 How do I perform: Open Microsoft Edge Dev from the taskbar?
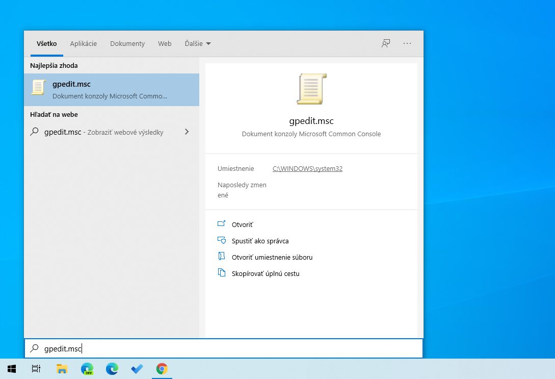click(x=87, y=369)
